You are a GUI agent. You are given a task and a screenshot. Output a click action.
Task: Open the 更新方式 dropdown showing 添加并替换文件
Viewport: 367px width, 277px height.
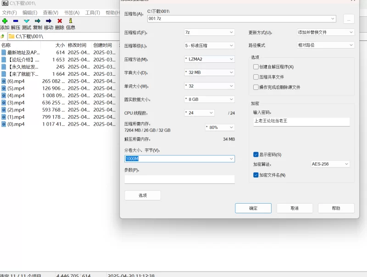(325, 32)
